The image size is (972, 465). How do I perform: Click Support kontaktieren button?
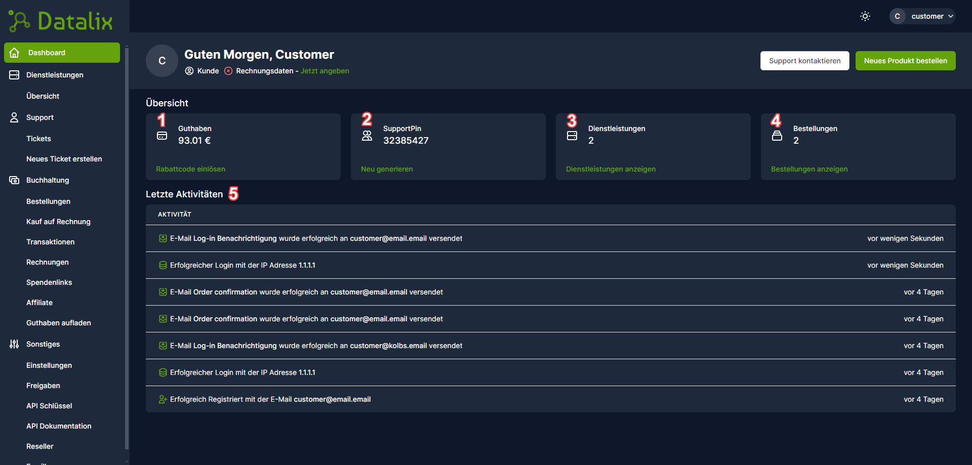click(x=805, y=61)
